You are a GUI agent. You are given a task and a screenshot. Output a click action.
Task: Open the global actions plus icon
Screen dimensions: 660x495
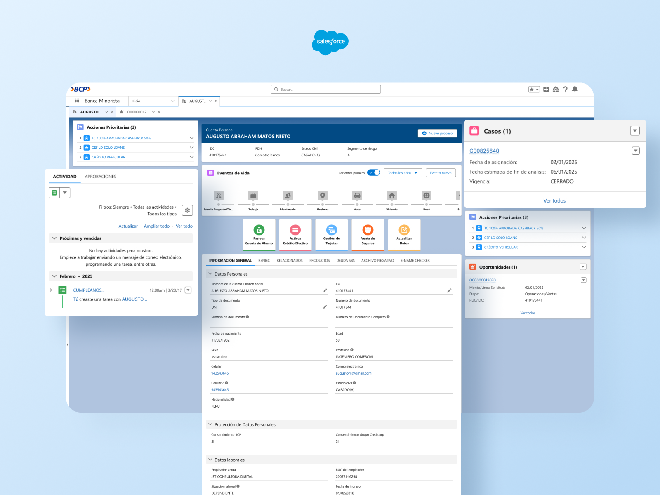[x=546, y=90]
